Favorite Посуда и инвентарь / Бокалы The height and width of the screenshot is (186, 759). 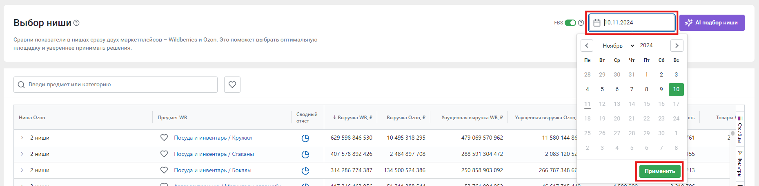164,170
